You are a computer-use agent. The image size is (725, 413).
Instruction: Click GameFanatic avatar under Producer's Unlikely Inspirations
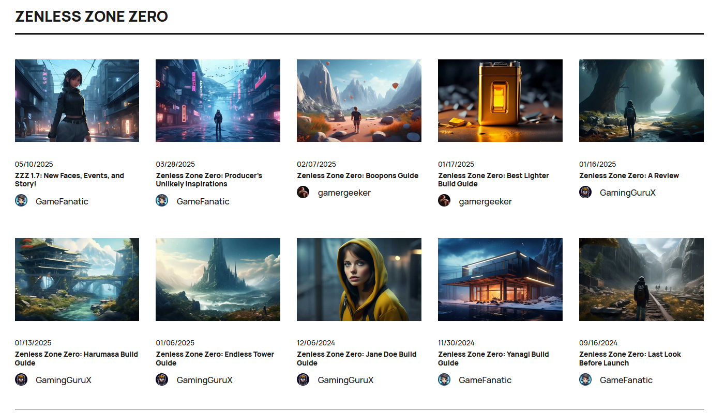coord(162,200)
